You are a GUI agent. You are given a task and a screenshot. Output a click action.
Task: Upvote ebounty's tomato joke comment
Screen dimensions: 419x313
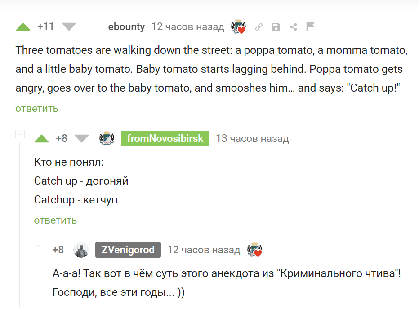coord(23,27)
